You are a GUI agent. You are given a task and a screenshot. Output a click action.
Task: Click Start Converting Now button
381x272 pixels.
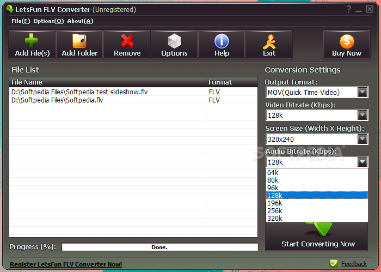click(317, 236)
